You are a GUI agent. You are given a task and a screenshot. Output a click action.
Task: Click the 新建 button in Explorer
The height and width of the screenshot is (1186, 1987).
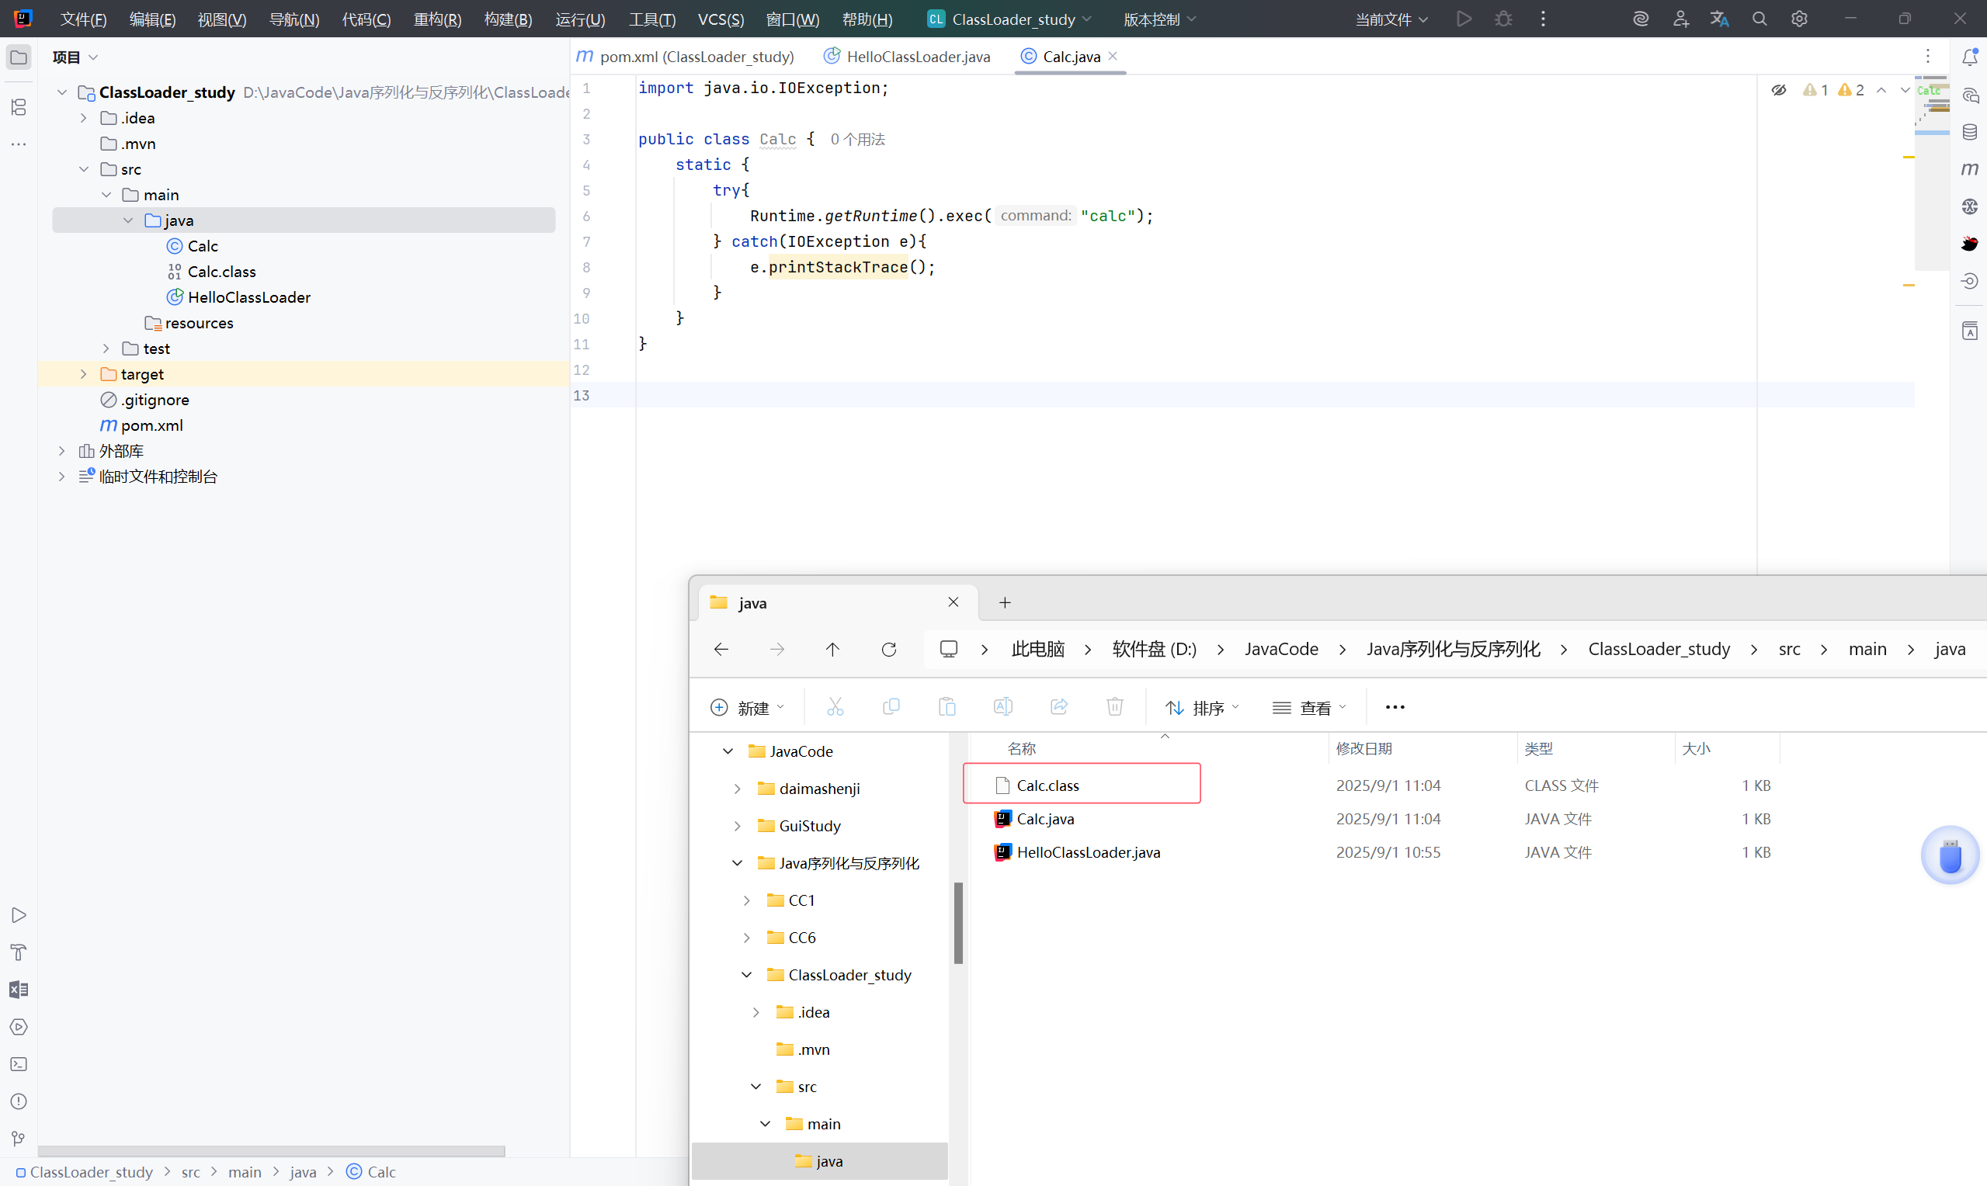[x=747, y=707]
